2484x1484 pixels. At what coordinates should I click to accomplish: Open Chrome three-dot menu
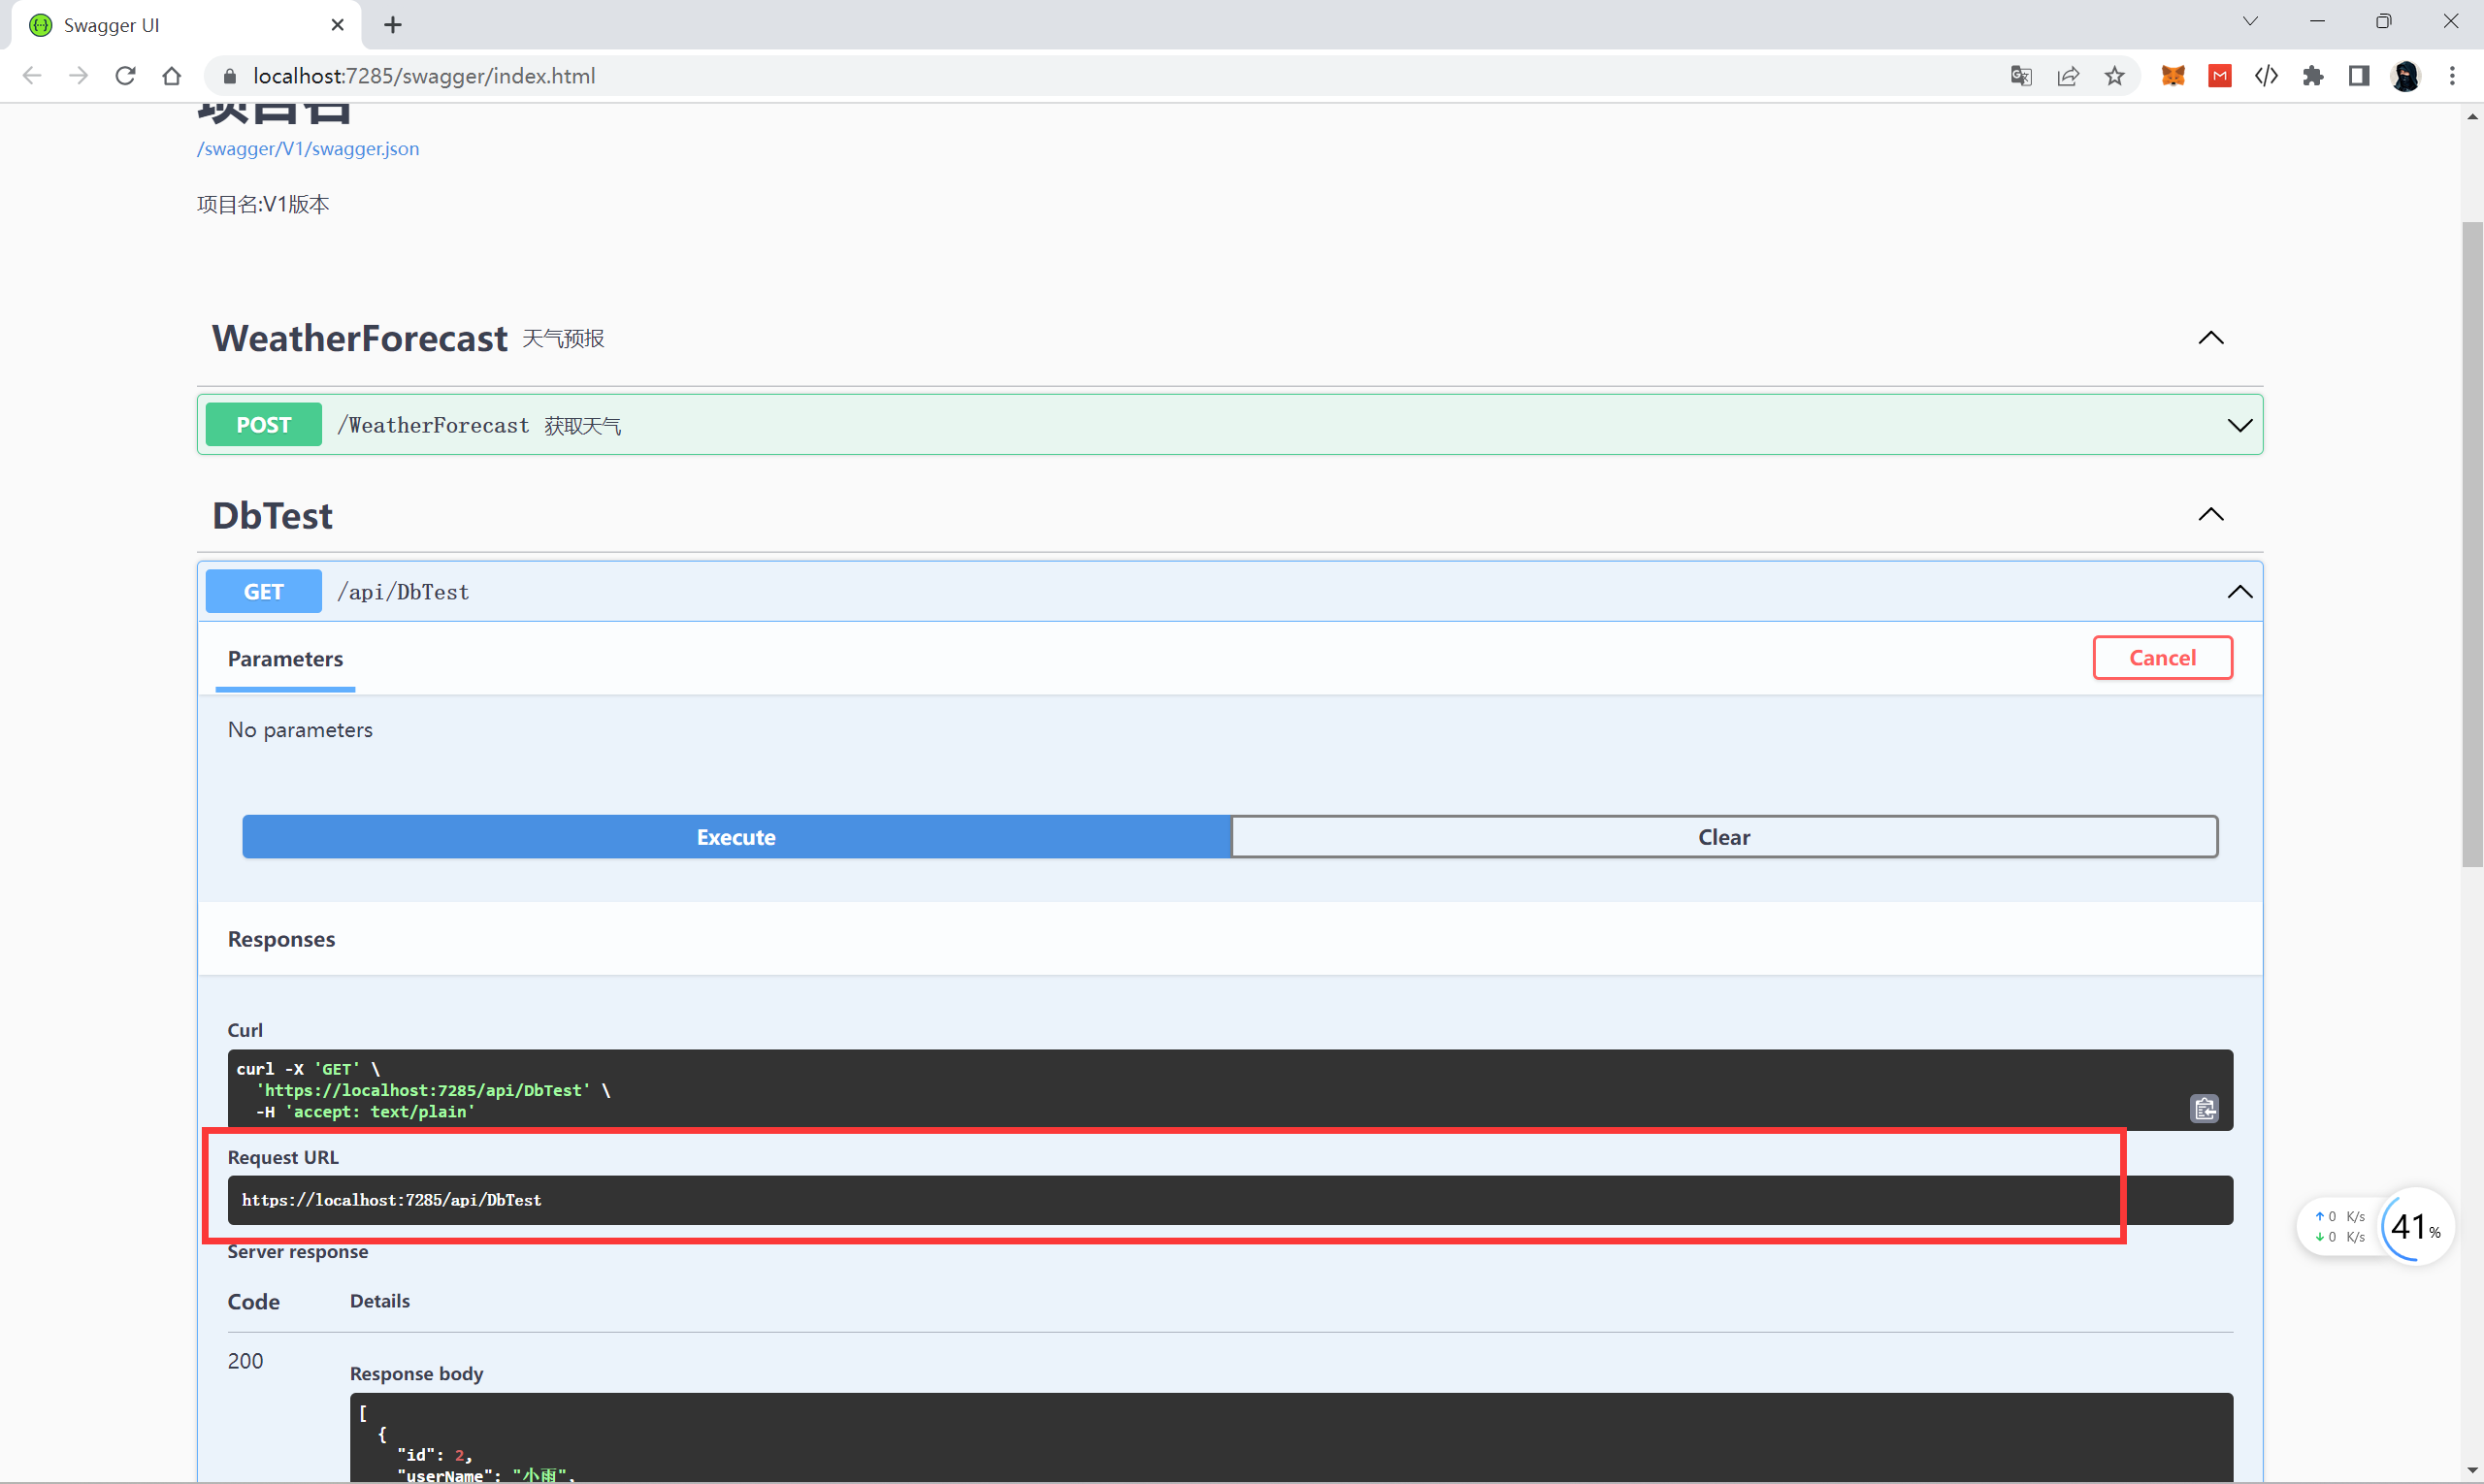click(x=2451, y=76)
